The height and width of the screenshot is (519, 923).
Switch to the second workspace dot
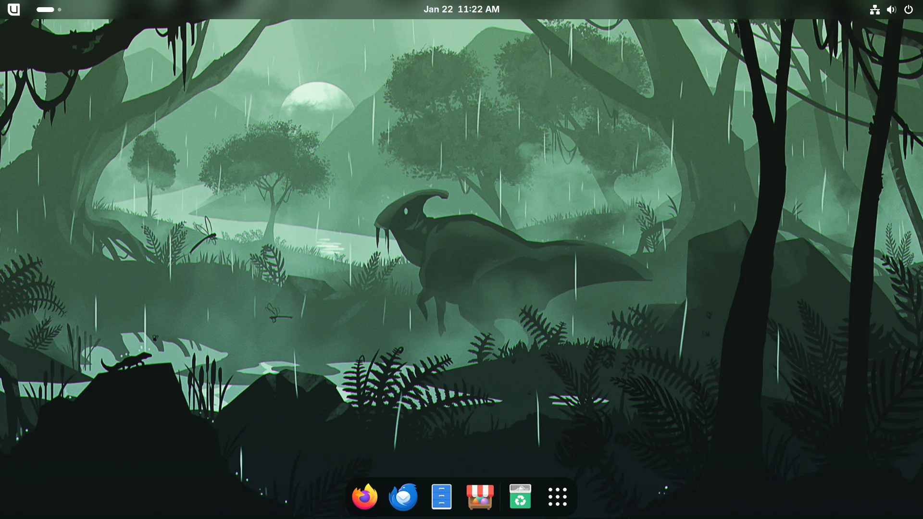(60, 10)
